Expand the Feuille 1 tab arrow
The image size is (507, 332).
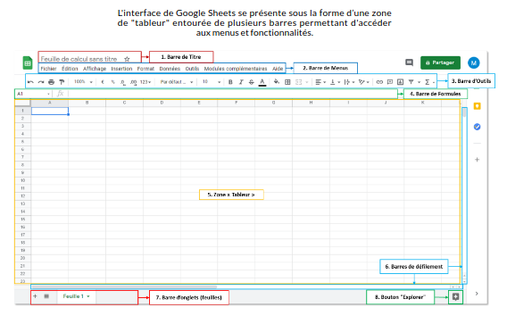click(x=88, y=296)
